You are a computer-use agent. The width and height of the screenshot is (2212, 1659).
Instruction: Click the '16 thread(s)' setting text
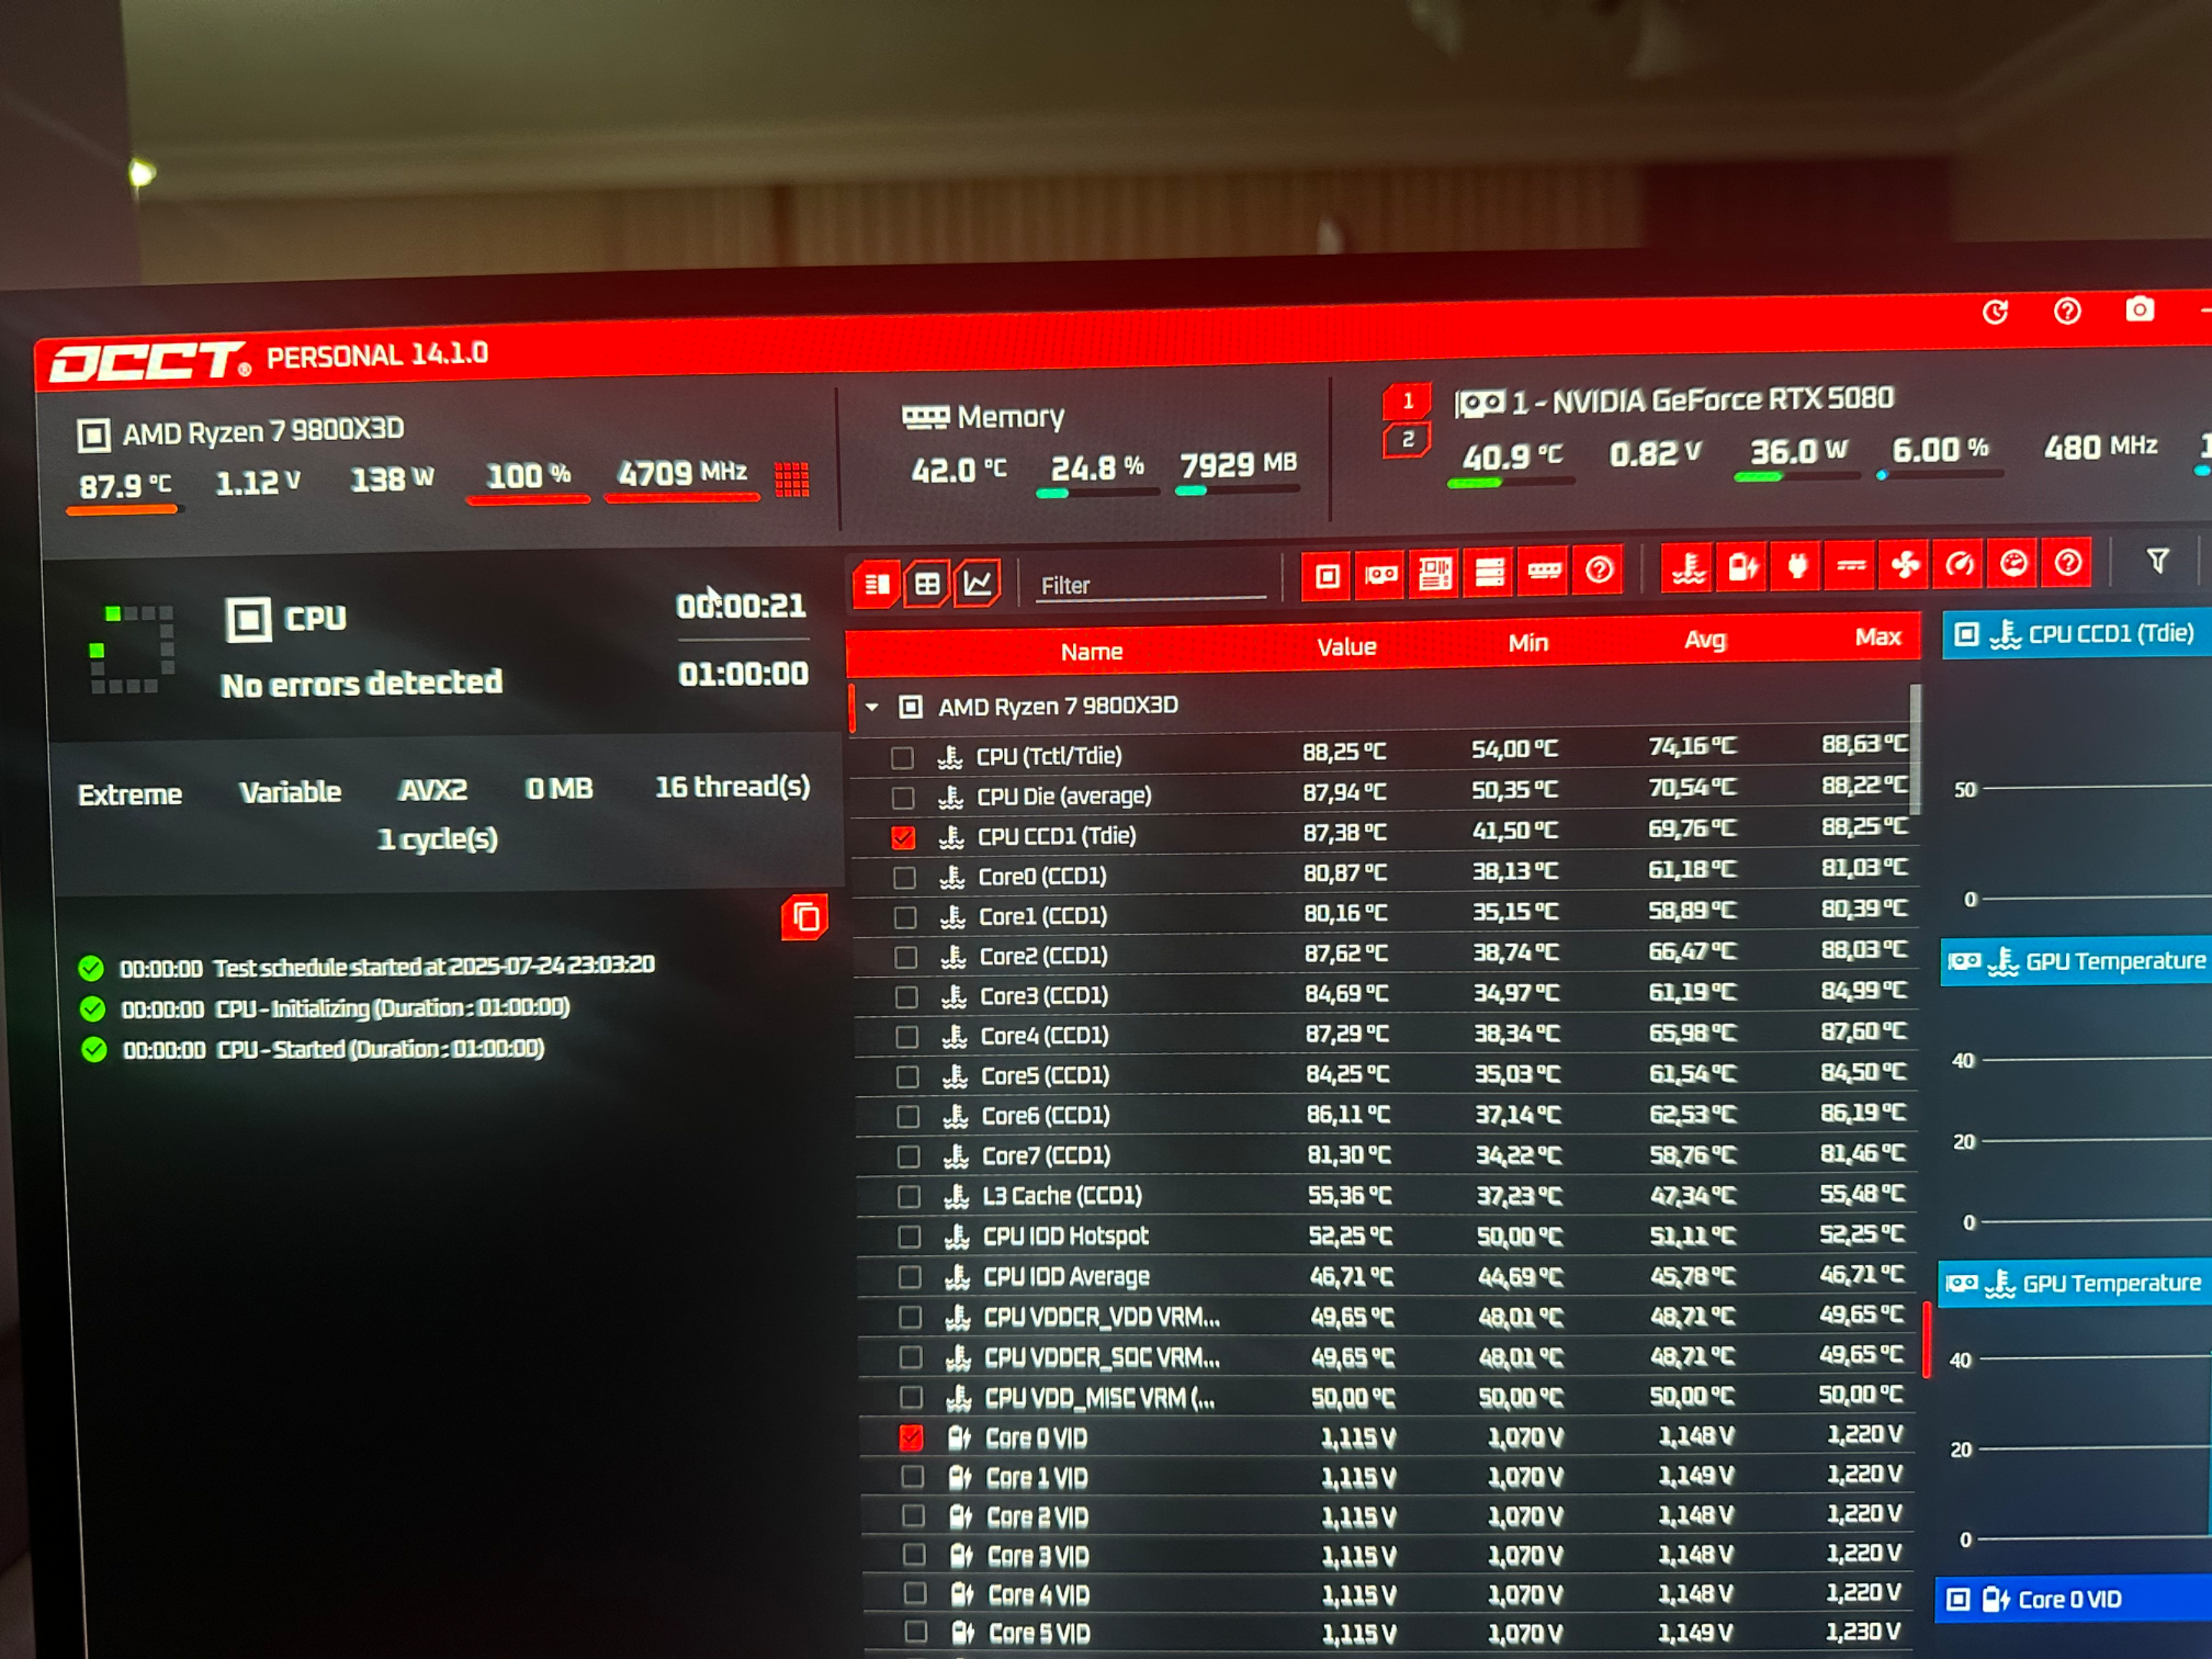(x=732, y=787)
